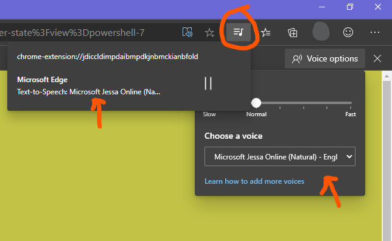Restore down the browser window
392x241 pixels.
point(350,7)
